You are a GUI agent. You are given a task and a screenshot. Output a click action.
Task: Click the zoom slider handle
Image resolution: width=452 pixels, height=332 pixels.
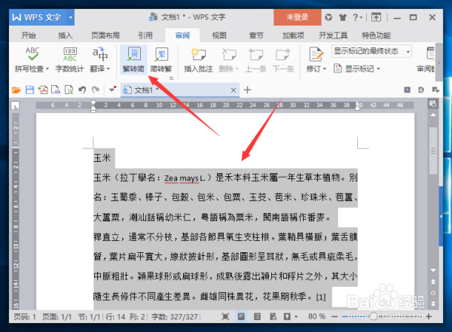point(374,317)
